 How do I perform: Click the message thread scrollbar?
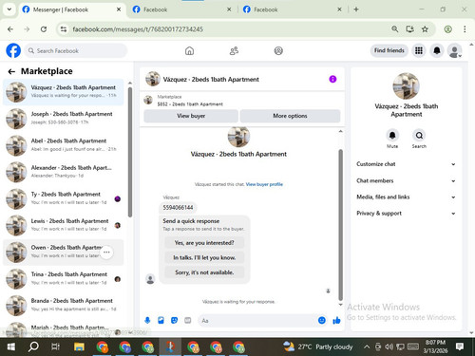tap(341, 225)
